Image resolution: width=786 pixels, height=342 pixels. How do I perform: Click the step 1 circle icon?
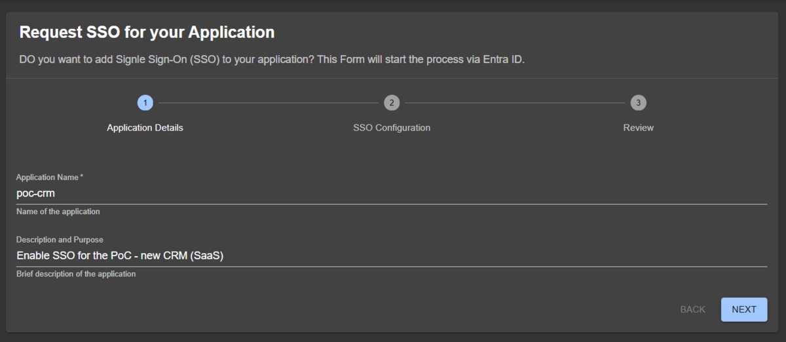point(145,103)
